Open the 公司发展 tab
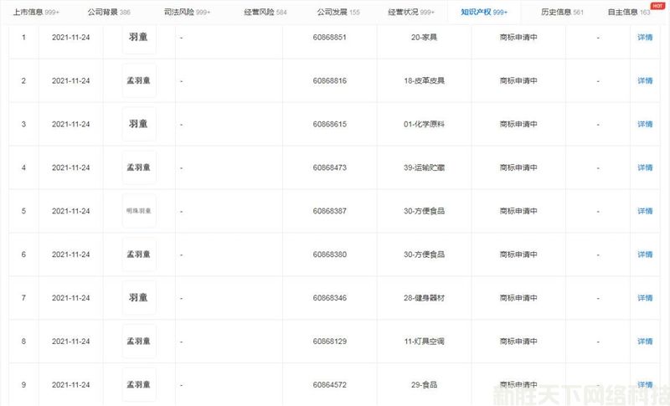Screen dimensions: 670x406 [338, 13]
